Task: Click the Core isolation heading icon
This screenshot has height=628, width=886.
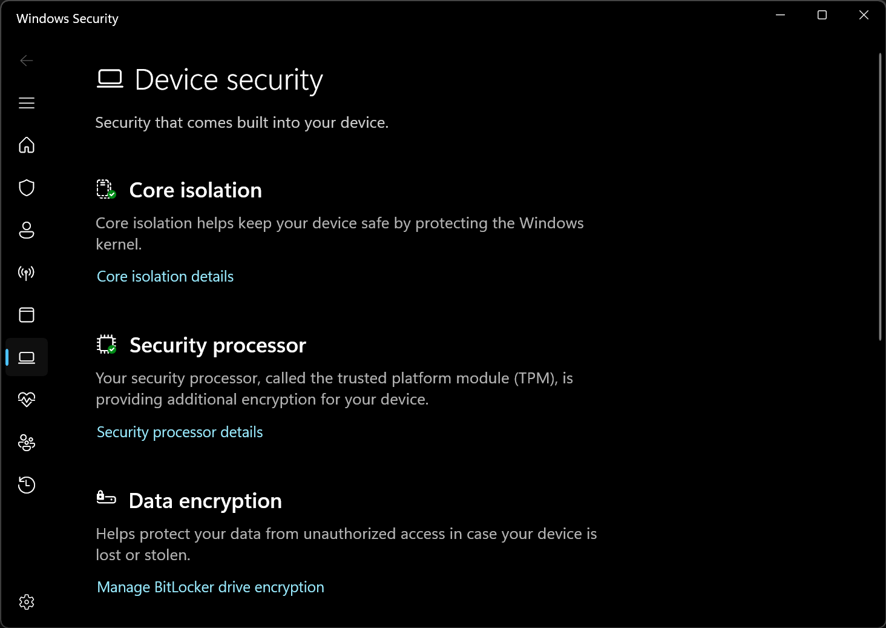Action: [106, 190]
